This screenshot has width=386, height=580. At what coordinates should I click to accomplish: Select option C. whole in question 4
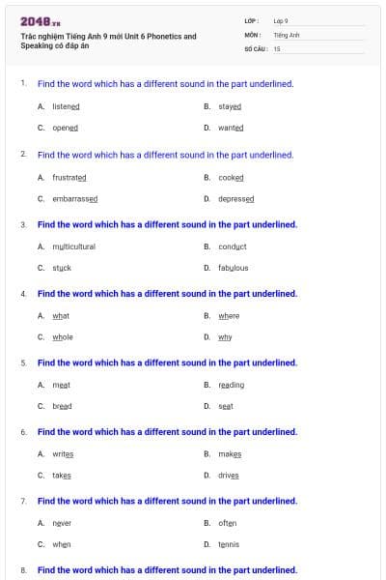[x=55, y=337]
